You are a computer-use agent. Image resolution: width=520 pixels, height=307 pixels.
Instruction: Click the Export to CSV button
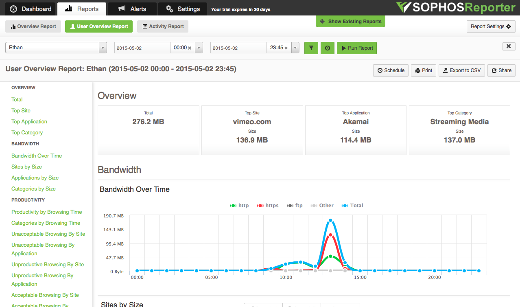click(x=461, y=70)
